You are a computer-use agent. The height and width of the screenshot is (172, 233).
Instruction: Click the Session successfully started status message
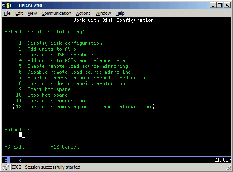[46, 167]
